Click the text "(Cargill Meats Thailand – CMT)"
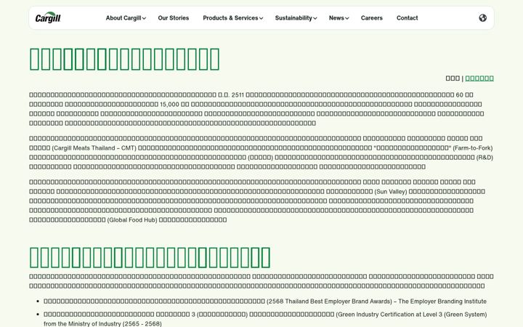This screenshot has width=523, height=327. [94, 148]
